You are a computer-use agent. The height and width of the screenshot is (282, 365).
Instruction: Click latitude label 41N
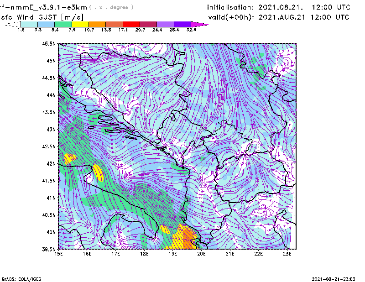coord(51,198)
